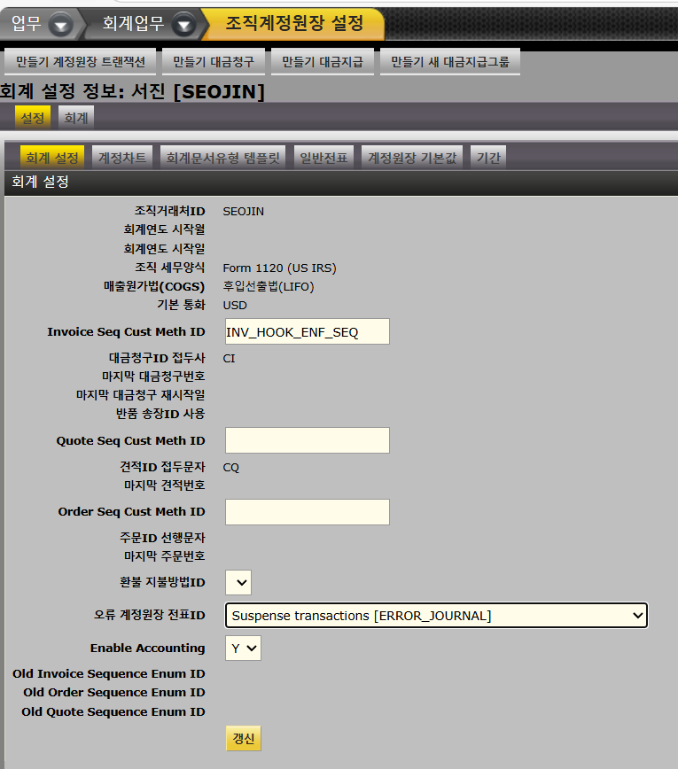Click 만들기 계정원장 트랜잭션 button

(80, 62)
